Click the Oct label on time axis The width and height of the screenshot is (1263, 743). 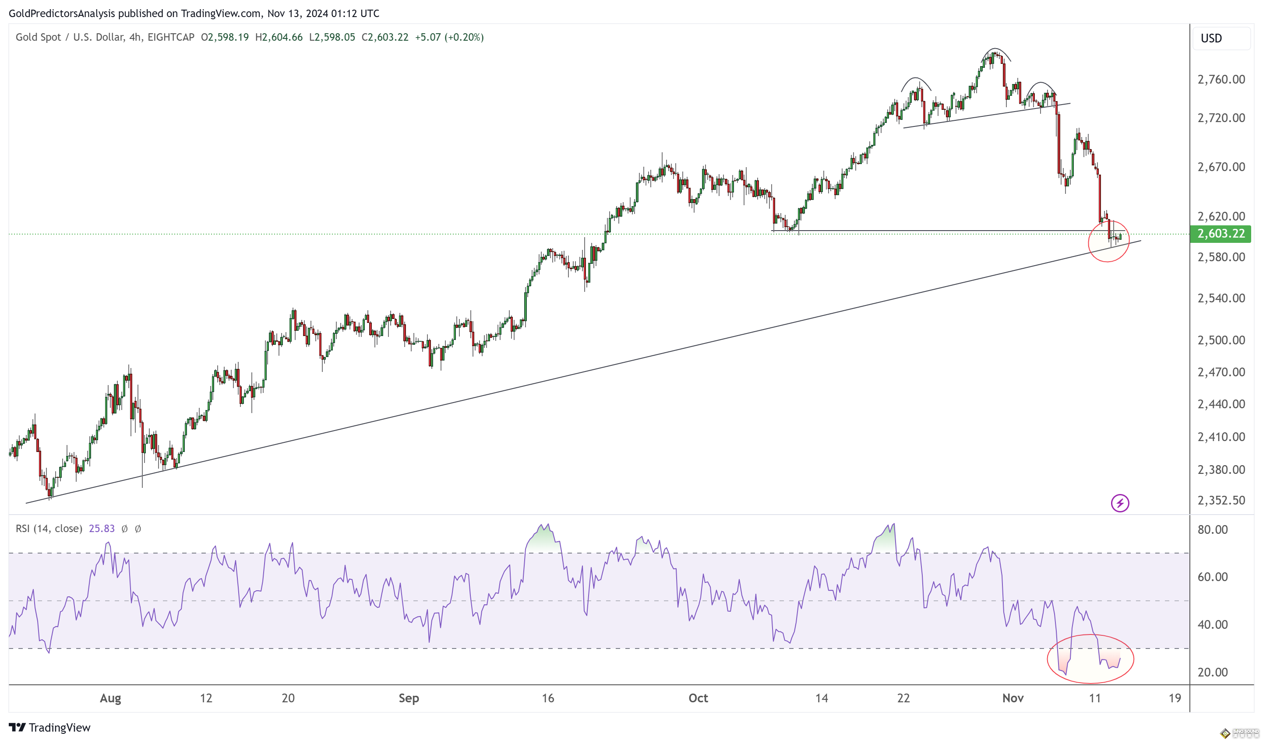point(698,698)
